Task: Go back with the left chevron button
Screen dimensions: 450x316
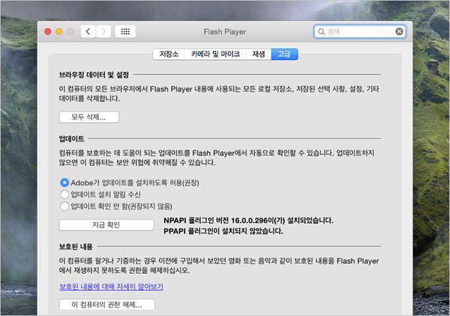Action: [x=88, y=32]
